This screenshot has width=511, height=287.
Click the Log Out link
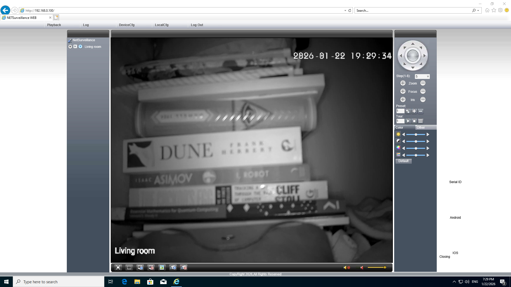[197, 25]
